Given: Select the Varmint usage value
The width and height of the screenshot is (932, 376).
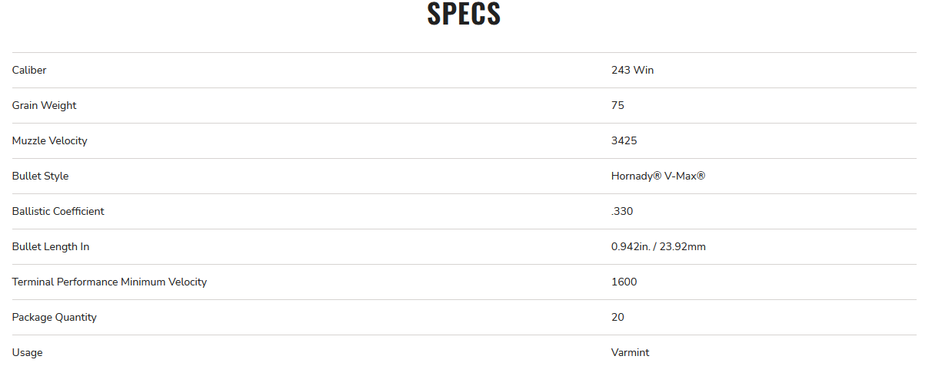Looking at the screenshot, I should click(630, 352).
